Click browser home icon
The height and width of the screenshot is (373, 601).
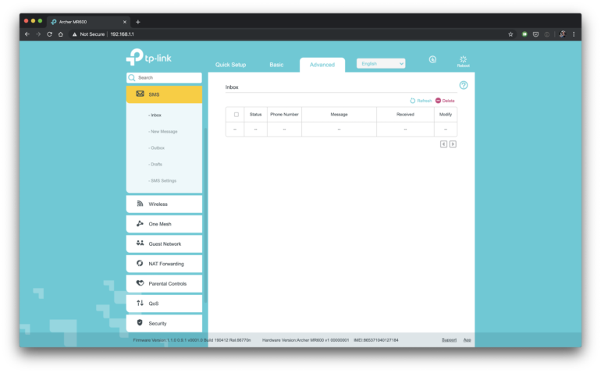(61, 34)
